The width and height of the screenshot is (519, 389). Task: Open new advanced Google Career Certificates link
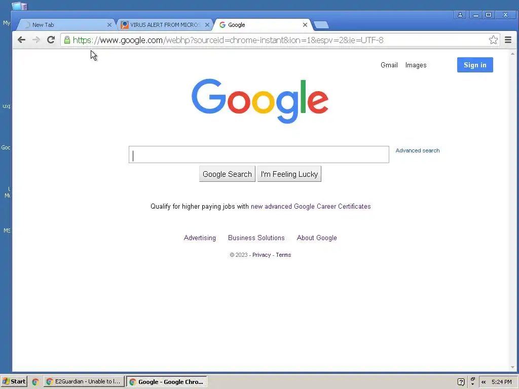(311, 207)
